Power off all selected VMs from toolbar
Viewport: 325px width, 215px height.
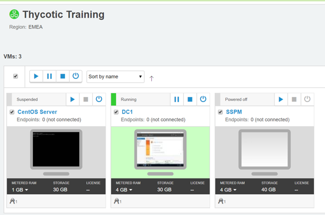[76, 76]
